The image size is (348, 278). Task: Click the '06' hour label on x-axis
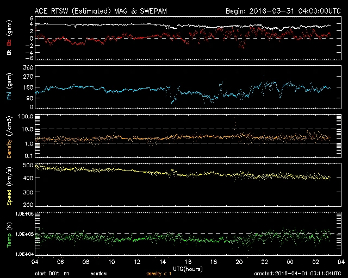60,262
